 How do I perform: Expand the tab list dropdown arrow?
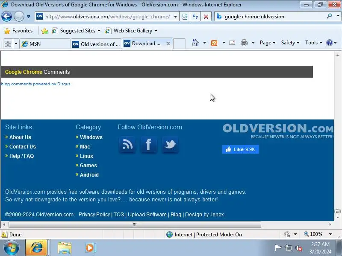pos(16,44)
